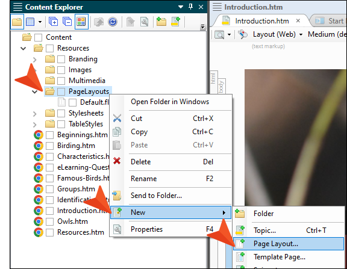
Task: Check the Branding folder checkbox
Action: (x=61, y=59)
